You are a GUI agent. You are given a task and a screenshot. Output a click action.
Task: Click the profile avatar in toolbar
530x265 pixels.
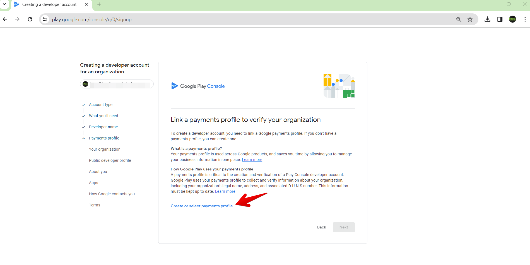coord(512,19)
